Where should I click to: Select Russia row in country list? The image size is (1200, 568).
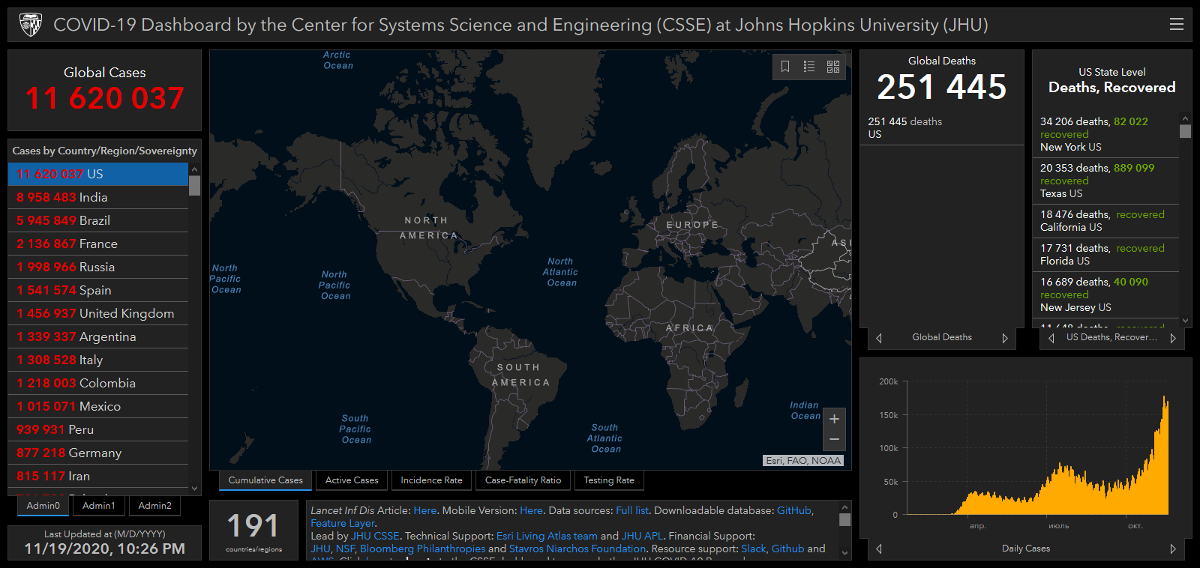[x=98, y=267]
